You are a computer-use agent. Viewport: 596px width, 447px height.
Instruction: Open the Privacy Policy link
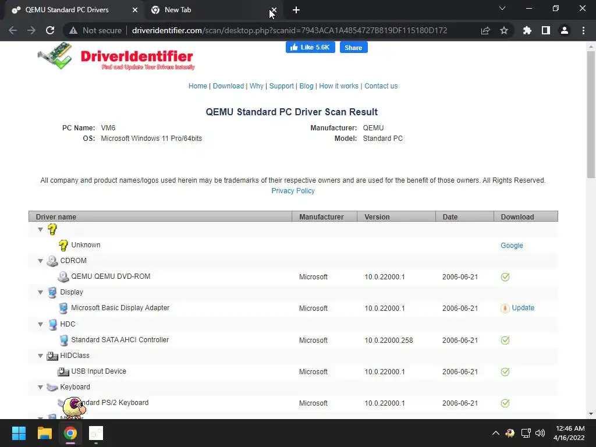293,191
